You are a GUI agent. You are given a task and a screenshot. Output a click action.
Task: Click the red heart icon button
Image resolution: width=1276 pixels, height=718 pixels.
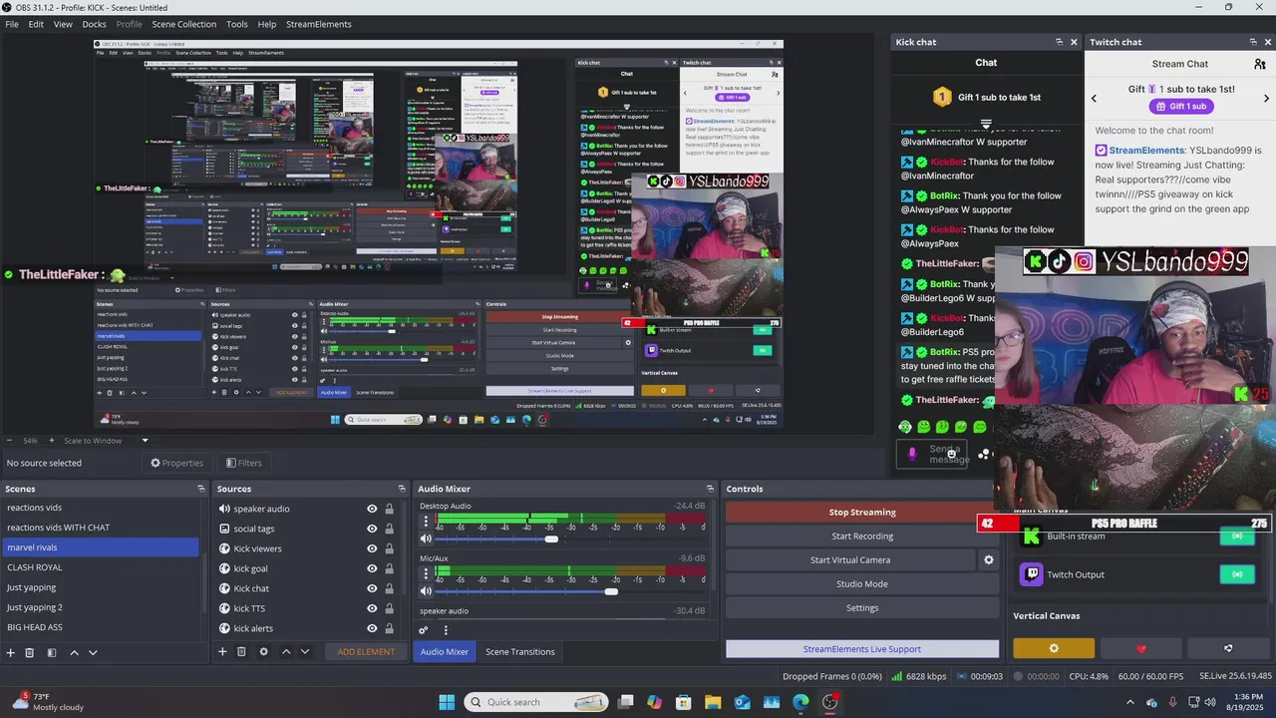(1141, 648)
